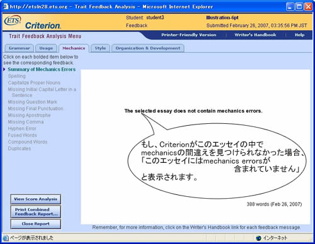Switch to the Usage tab

(x=46, y=48)
